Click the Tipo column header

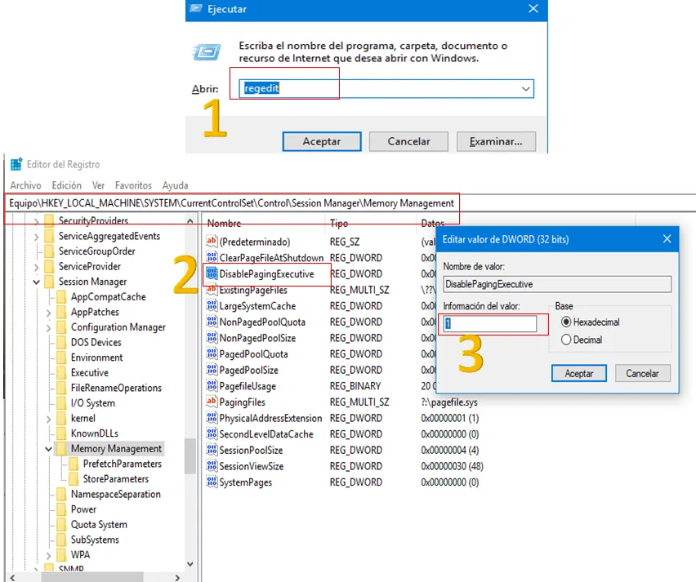(x=339, y=224)
